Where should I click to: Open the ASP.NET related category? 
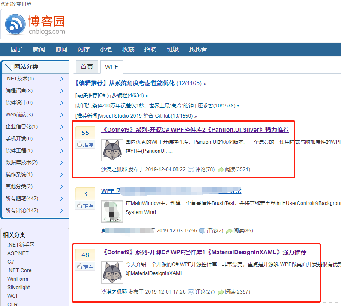click(x=18, y=253)
